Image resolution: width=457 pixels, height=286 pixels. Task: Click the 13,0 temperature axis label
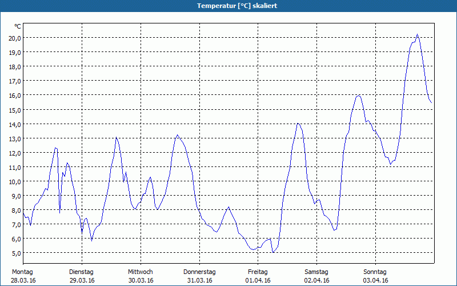[15, 138]
